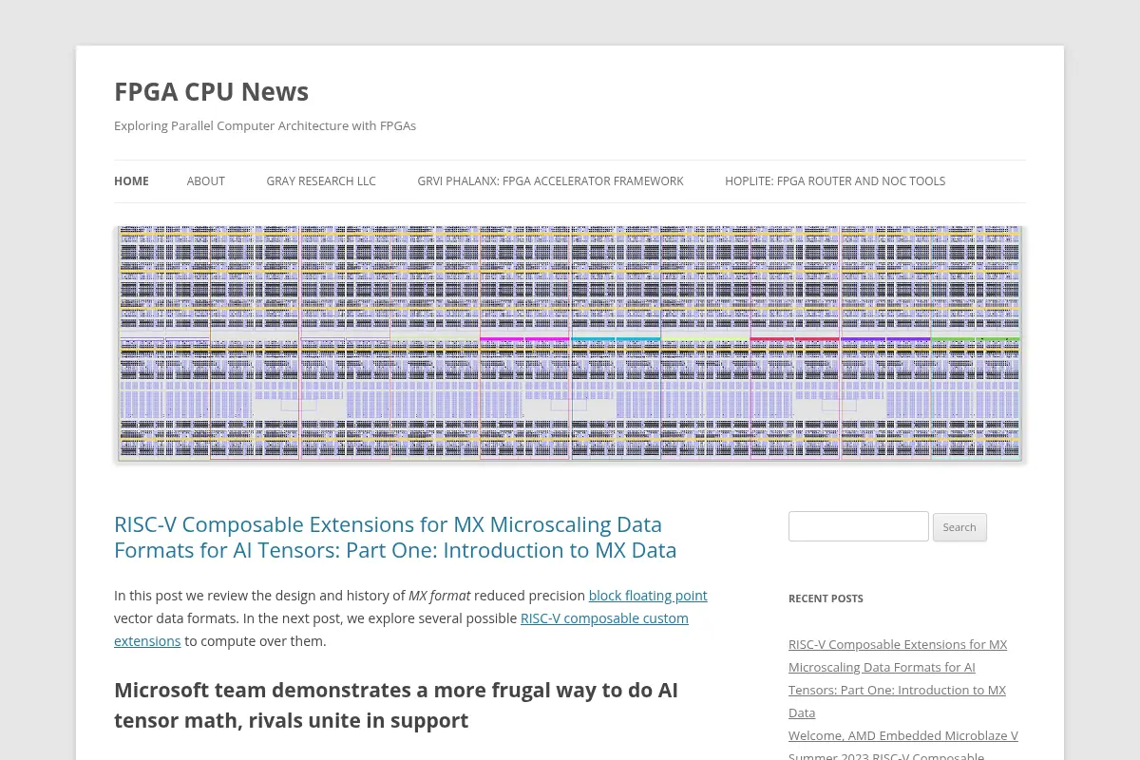1140x760 pixels.
Task: Click the heading Microsoft team demonstrates a more frugal way
Action: 396,705
